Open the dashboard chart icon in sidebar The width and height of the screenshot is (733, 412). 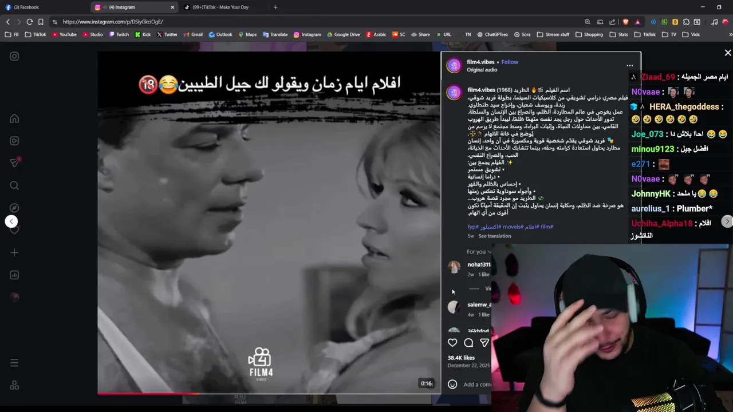14,275
